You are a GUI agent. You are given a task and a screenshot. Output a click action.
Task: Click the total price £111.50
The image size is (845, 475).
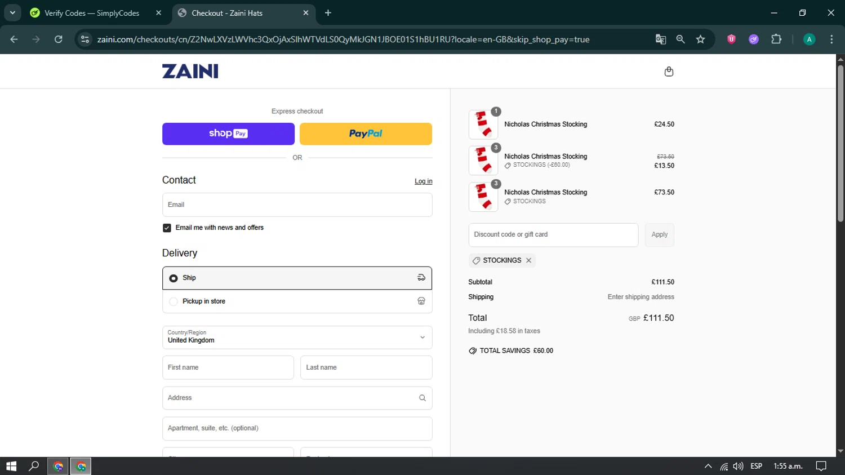[x=659, y=318]
